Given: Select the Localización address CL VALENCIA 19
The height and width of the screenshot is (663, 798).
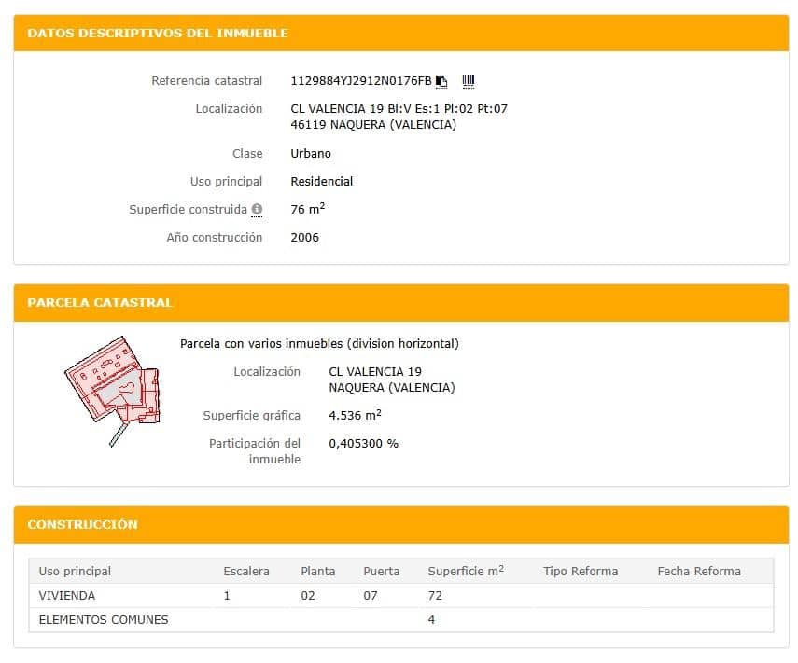Looking at the screenshot, I should point(374,371).
